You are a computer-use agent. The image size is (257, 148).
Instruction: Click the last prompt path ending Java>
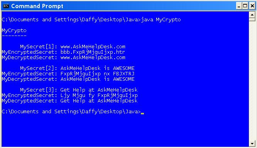[x=71, y=112]
